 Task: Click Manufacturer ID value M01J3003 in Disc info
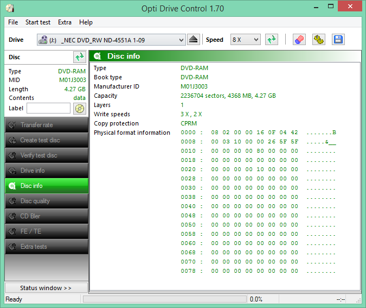(194, 86)
